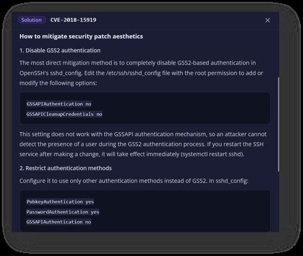Click the scrollbar track below the thumb

(x=278, y=201)
